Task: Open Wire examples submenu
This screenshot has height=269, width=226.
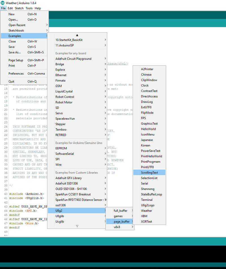Action: point(77,165)
